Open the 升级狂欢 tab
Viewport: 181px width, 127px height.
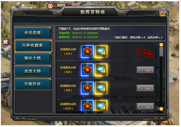[33, 84]
